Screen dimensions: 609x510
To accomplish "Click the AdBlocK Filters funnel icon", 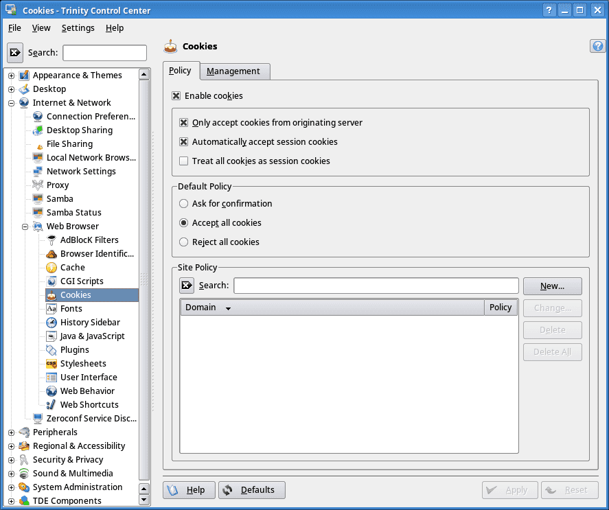I will 51,240.
